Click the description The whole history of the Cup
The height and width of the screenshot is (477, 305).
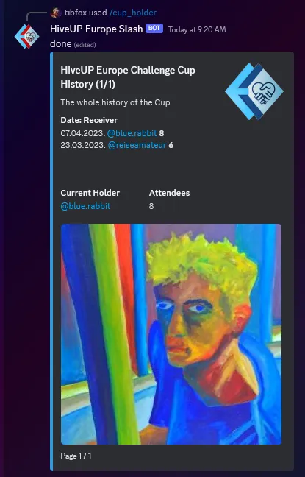(115, 102)
